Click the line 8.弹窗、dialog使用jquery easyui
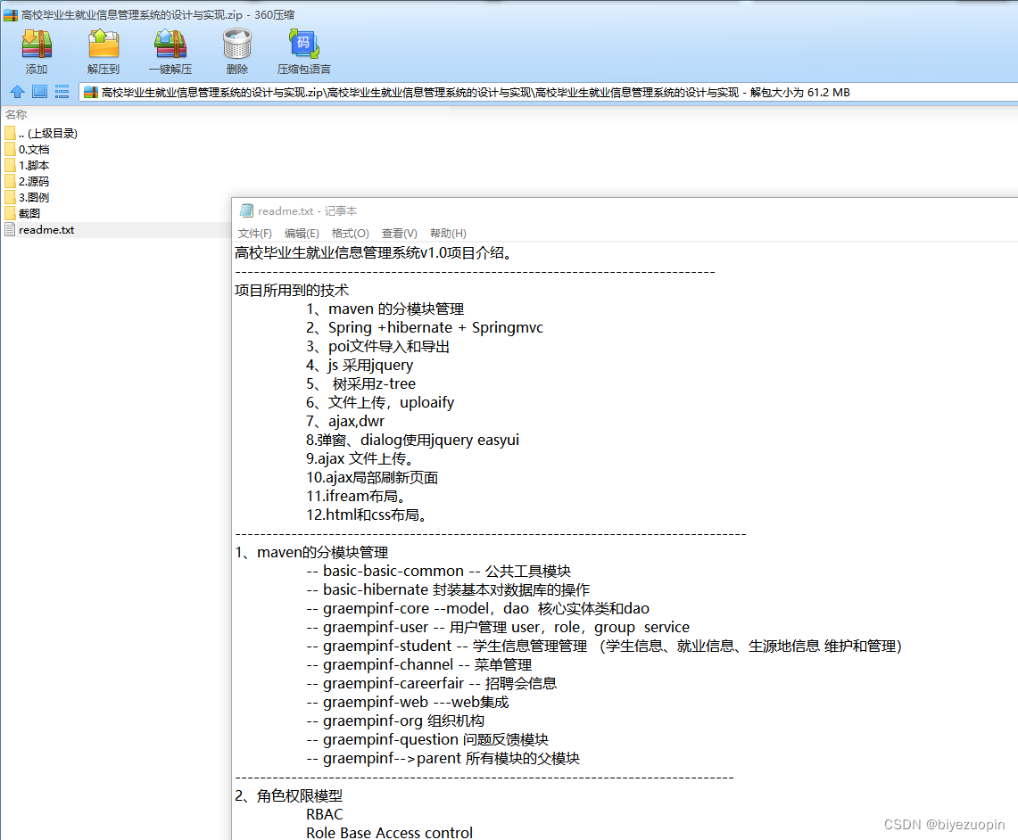 click(x=412, y=440)
